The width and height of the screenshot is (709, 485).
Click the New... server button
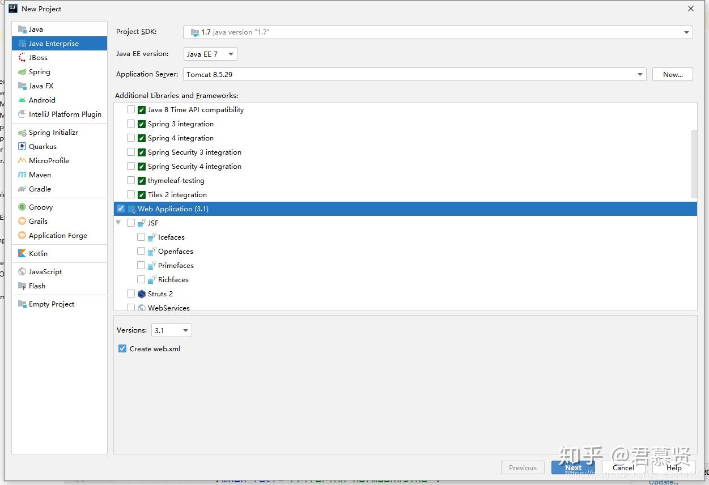[x=673, y=74]
